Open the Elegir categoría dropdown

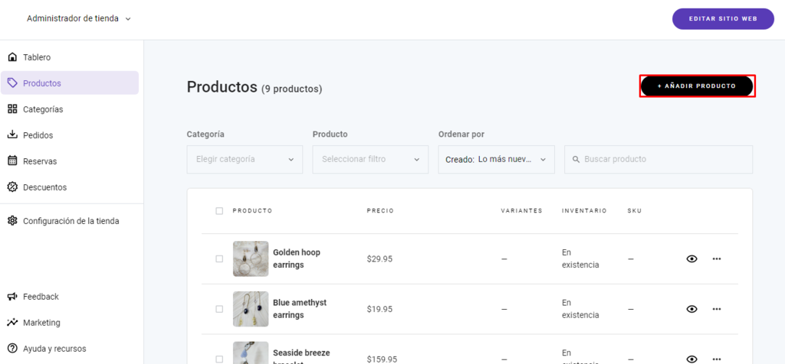[x=245, y=159]
